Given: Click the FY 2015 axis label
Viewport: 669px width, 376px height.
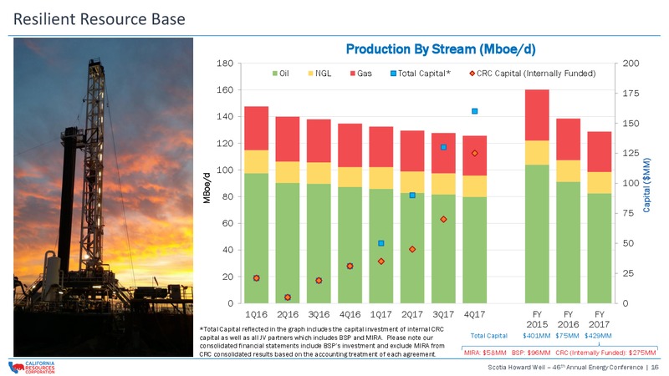Looking at the screenshot, I should (537, 319).
